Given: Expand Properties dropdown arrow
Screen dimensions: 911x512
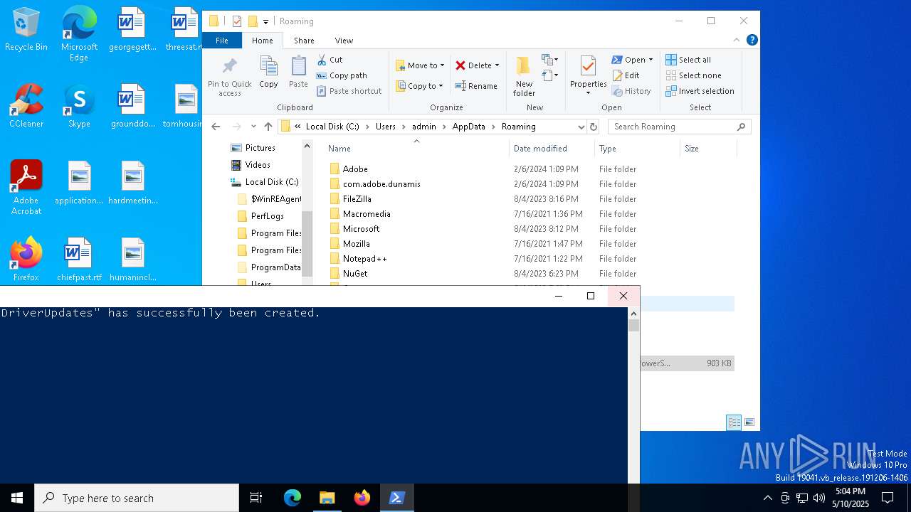Looking at the screenshot, I should (x=588, y=93).
